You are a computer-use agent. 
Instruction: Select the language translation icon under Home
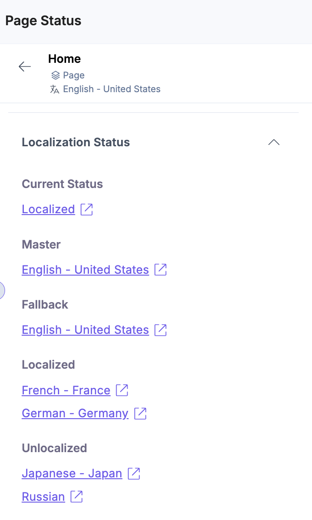click(x=55, y=89)
